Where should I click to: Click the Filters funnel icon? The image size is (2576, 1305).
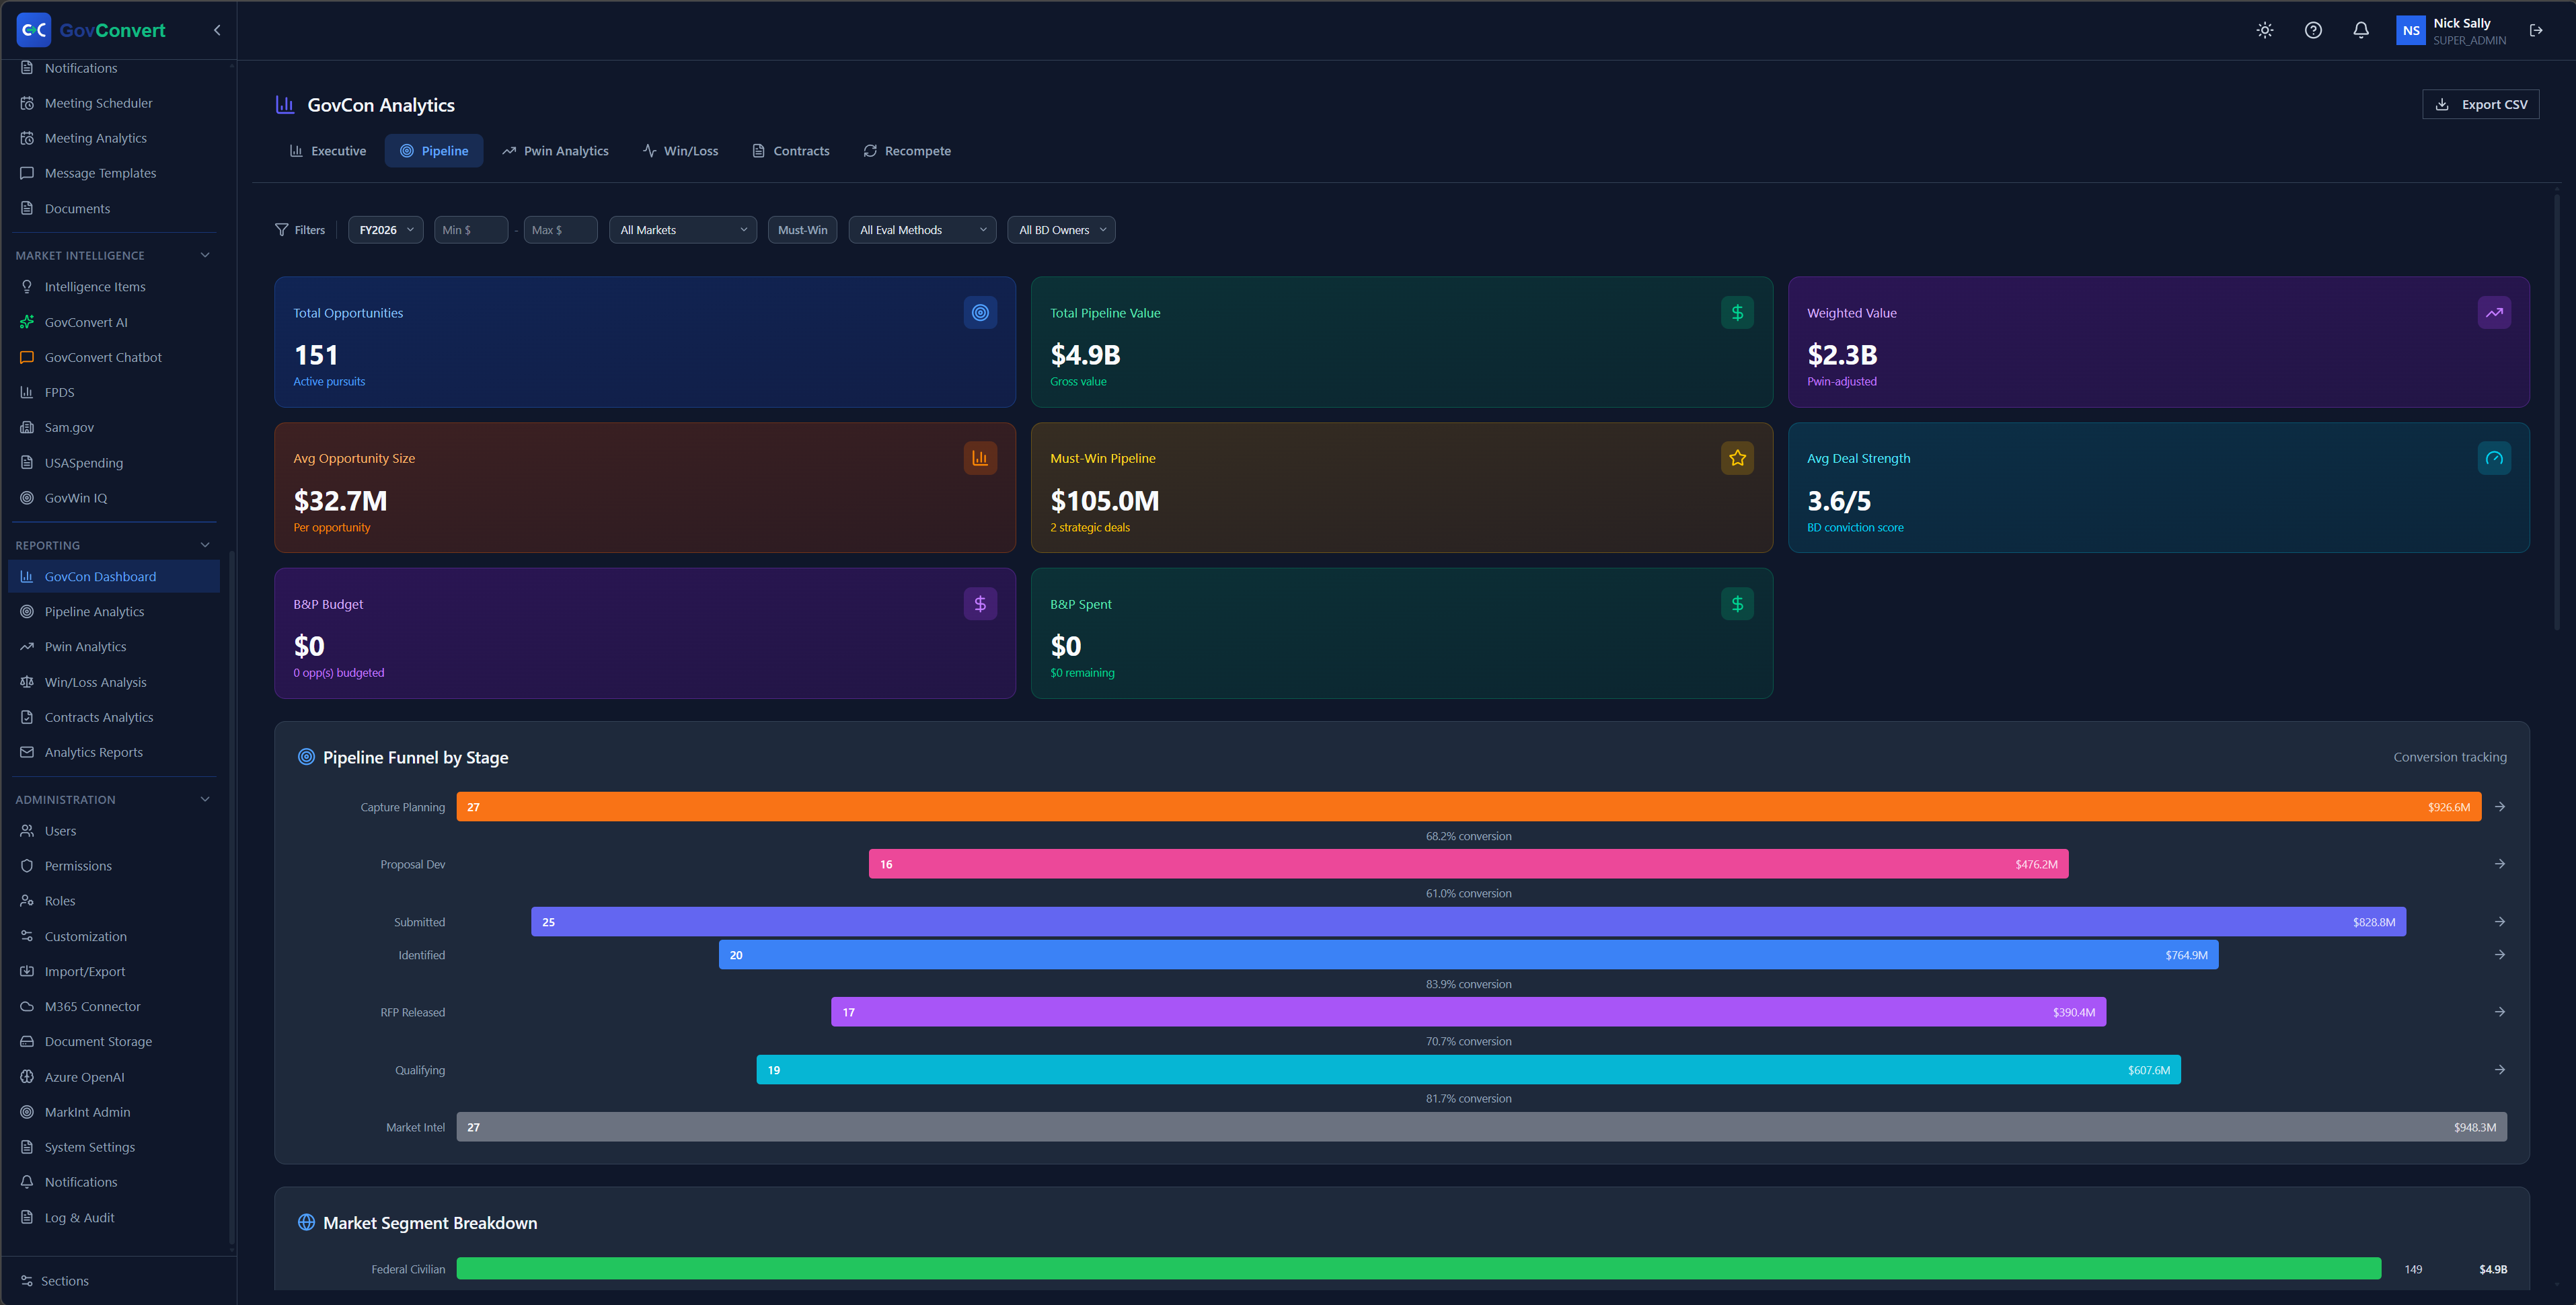pos(282,230)
